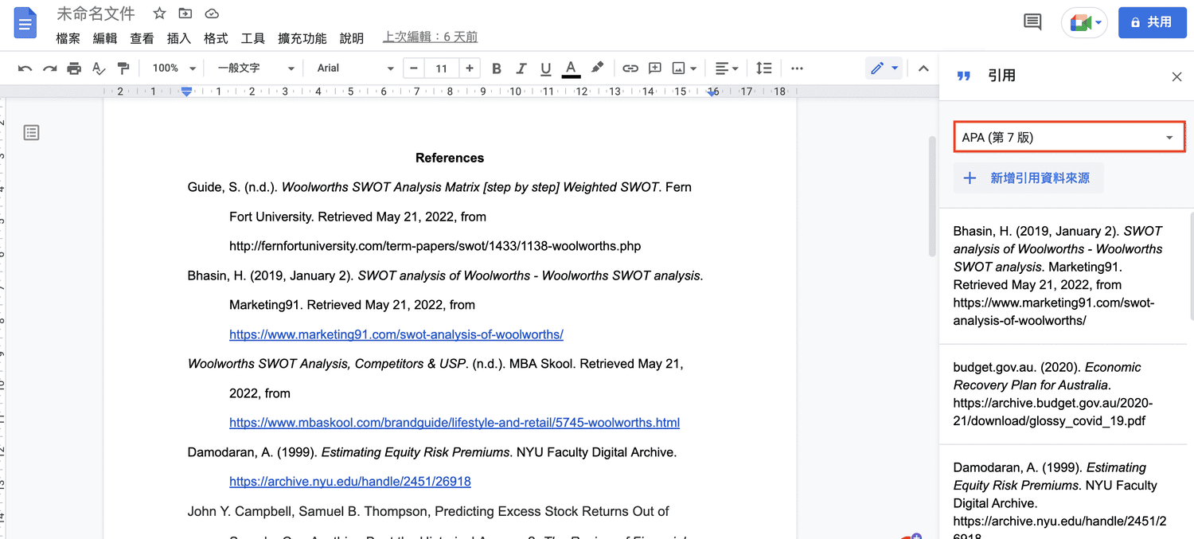Click the 共用 share button
1194x539 pixels.
tap(1152, 22)
